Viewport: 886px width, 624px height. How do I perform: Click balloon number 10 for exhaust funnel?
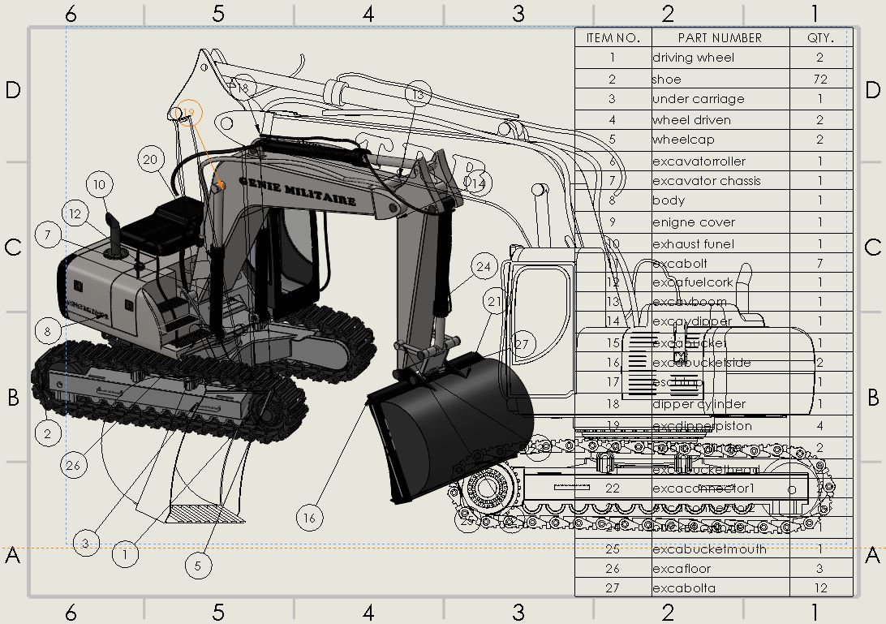(x=100, y=185)
